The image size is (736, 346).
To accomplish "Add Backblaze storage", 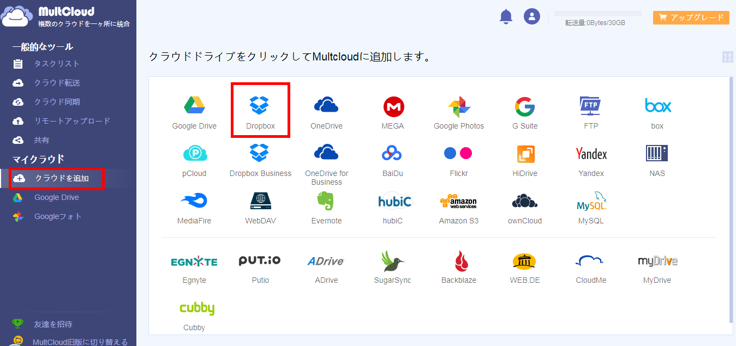I will (x=459, y=267).
